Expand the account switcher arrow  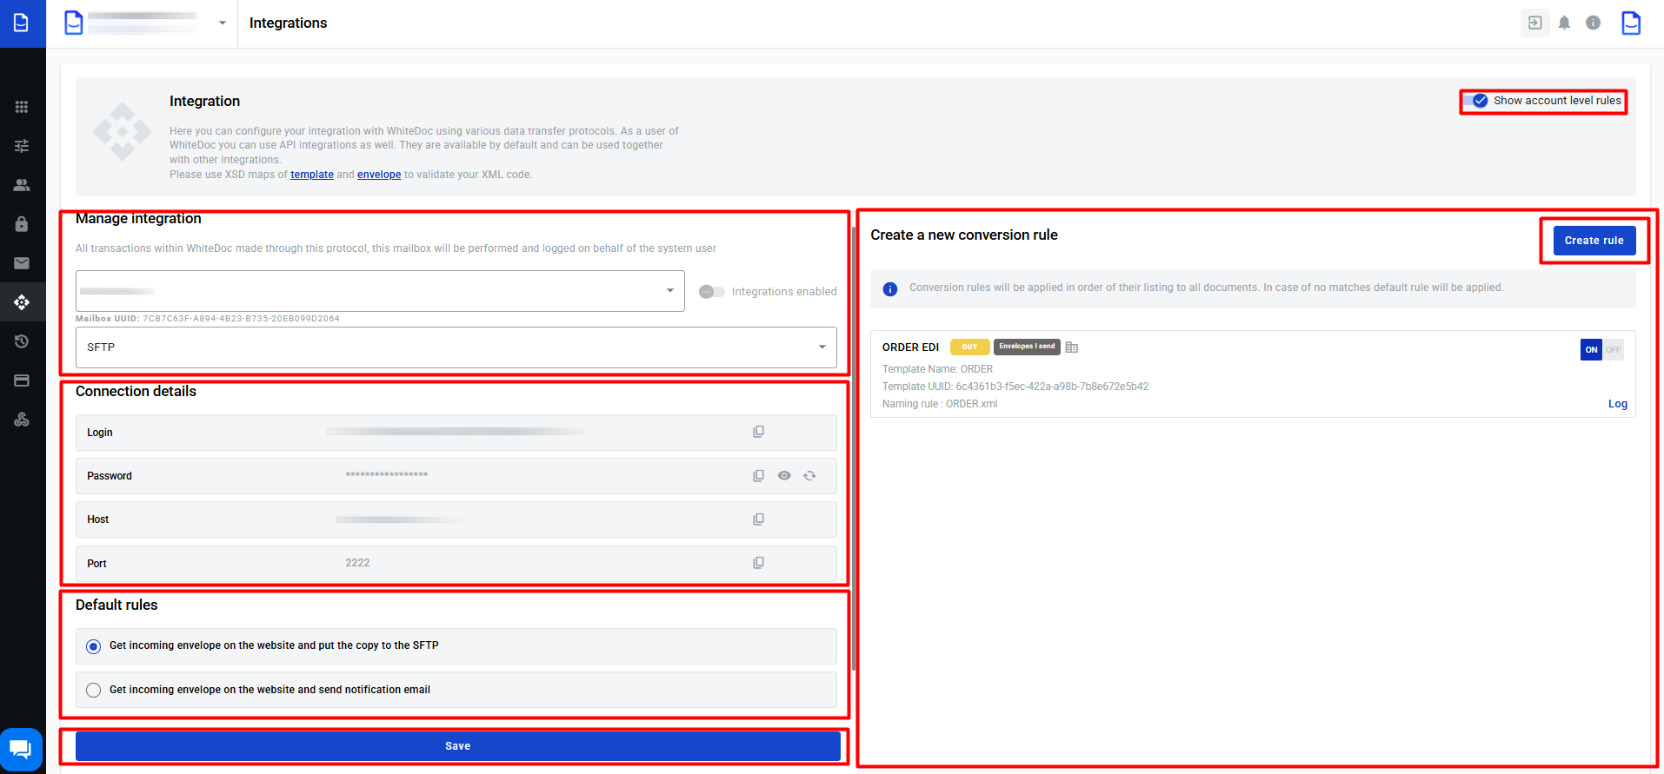[x=223, y=23]
